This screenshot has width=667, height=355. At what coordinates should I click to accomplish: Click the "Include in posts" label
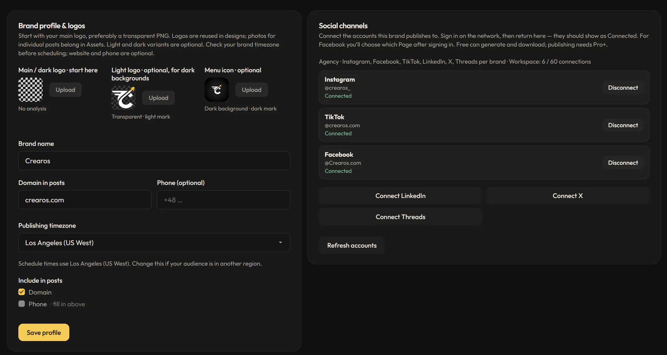tap(40, 281)
